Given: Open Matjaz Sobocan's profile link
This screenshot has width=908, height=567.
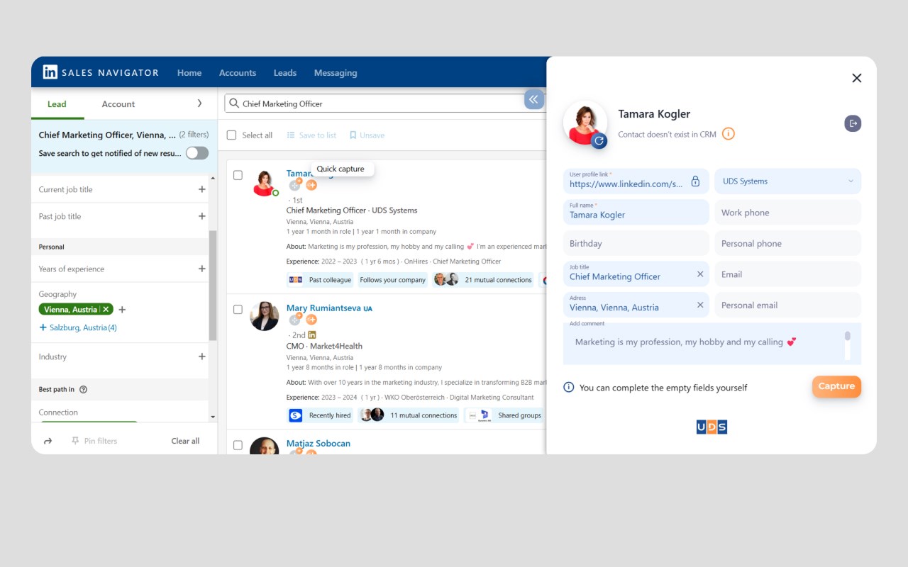Looking at the screenshot, I should [x=319, y=444].
